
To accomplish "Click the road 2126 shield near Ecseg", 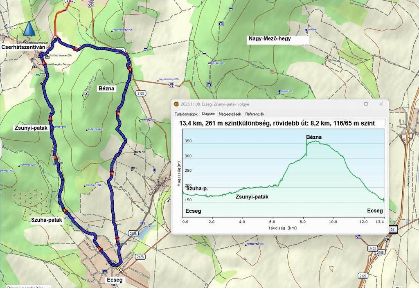I will pos(140,256).
